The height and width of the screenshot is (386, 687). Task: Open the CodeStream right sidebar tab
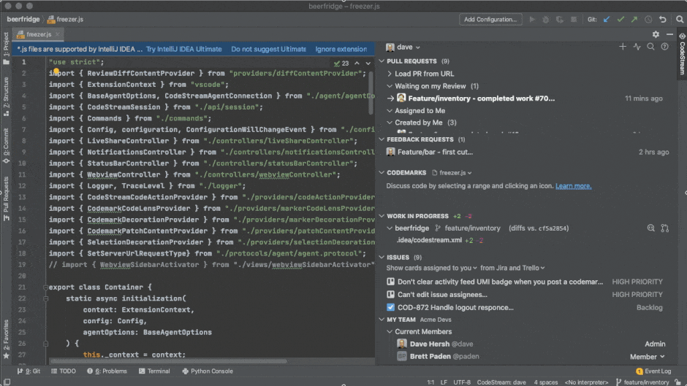coord(682,54)
